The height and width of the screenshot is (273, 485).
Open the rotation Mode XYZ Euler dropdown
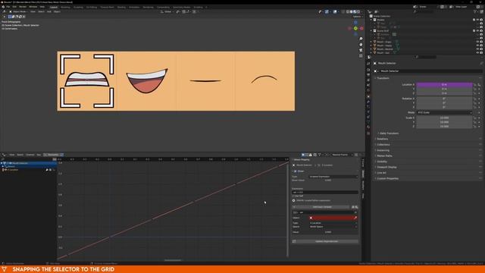pyautogui.click(x=445, y=113)
